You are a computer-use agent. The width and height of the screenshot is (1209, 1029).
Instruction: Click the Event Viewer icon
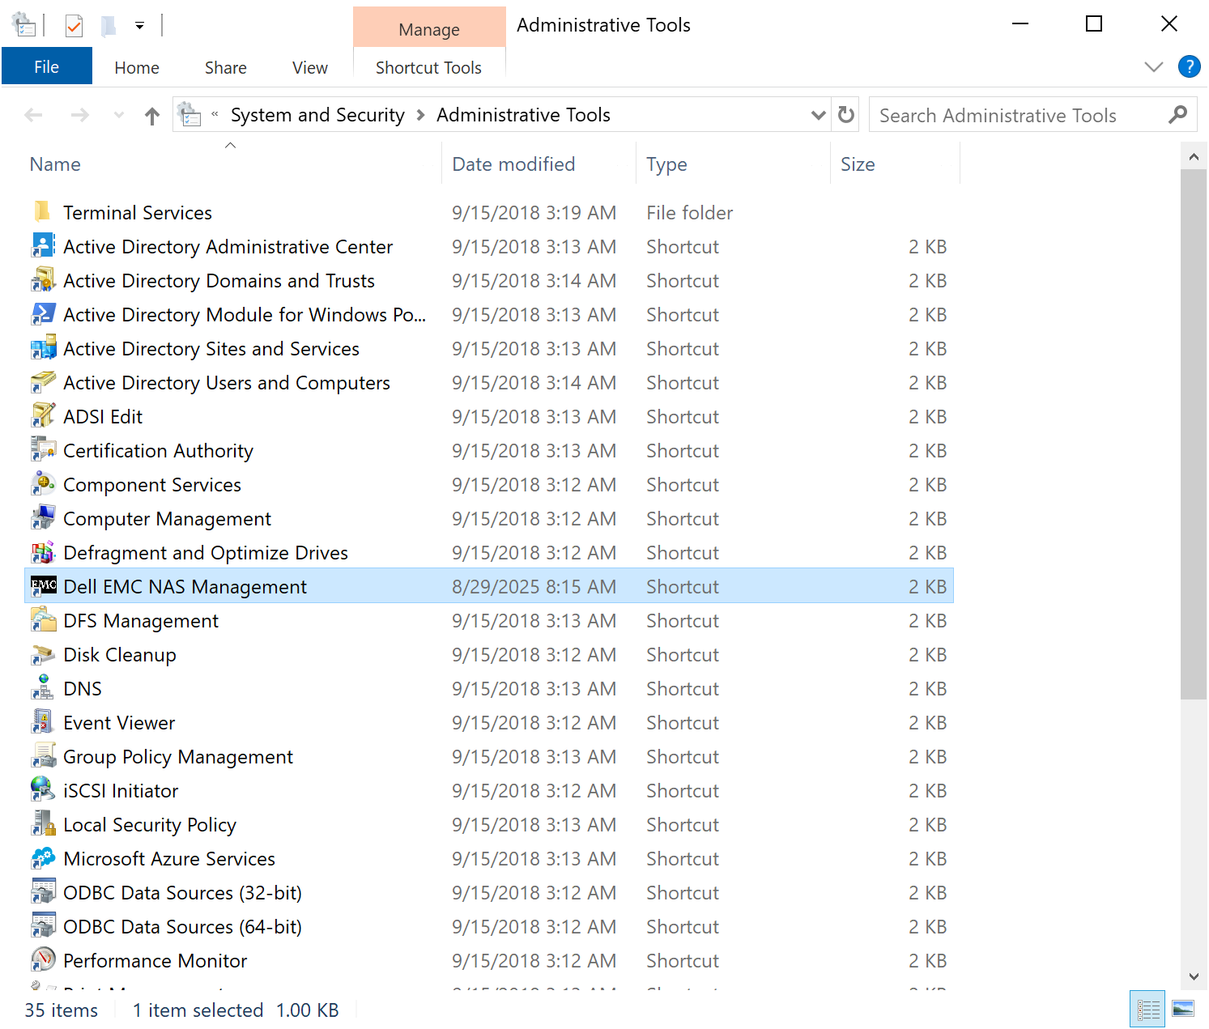tap(43, 722)
